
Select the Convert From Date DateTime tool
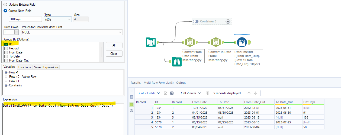tap(190, 42)
